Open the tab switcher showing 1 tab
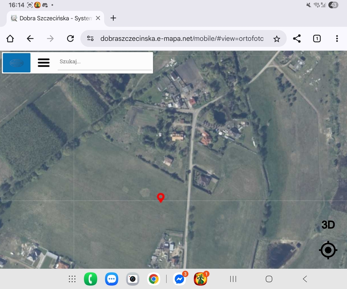The image size is (347, 289). [x=317, y=38]
